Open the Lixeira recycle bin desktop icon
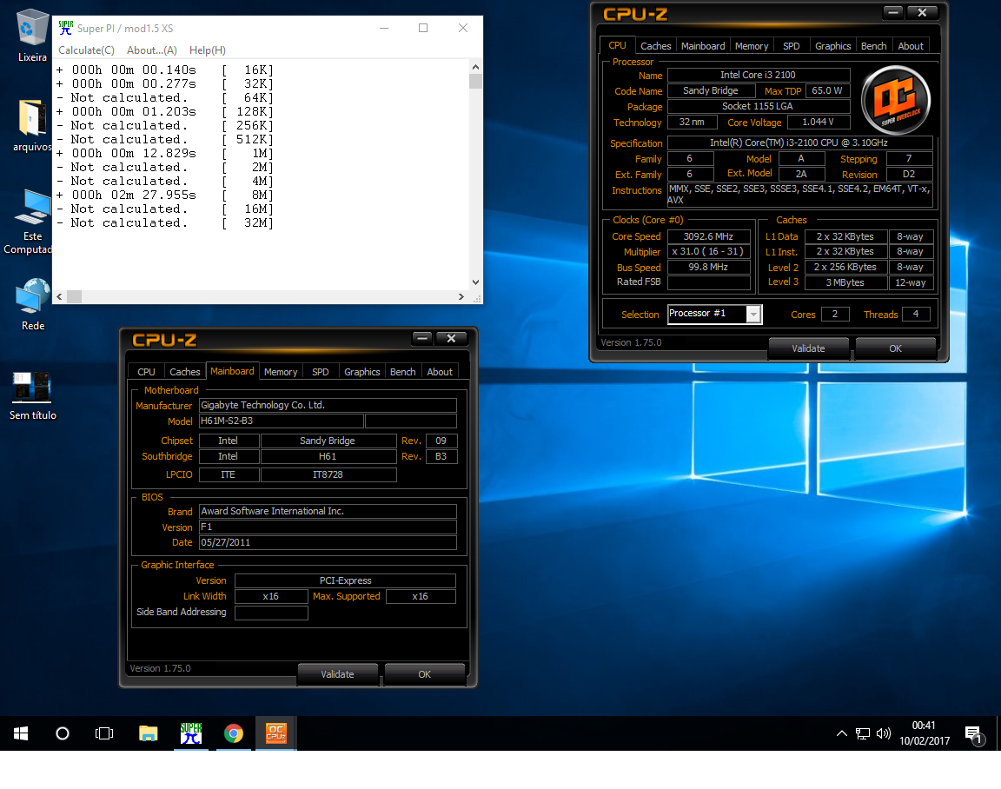 (32, 35)
